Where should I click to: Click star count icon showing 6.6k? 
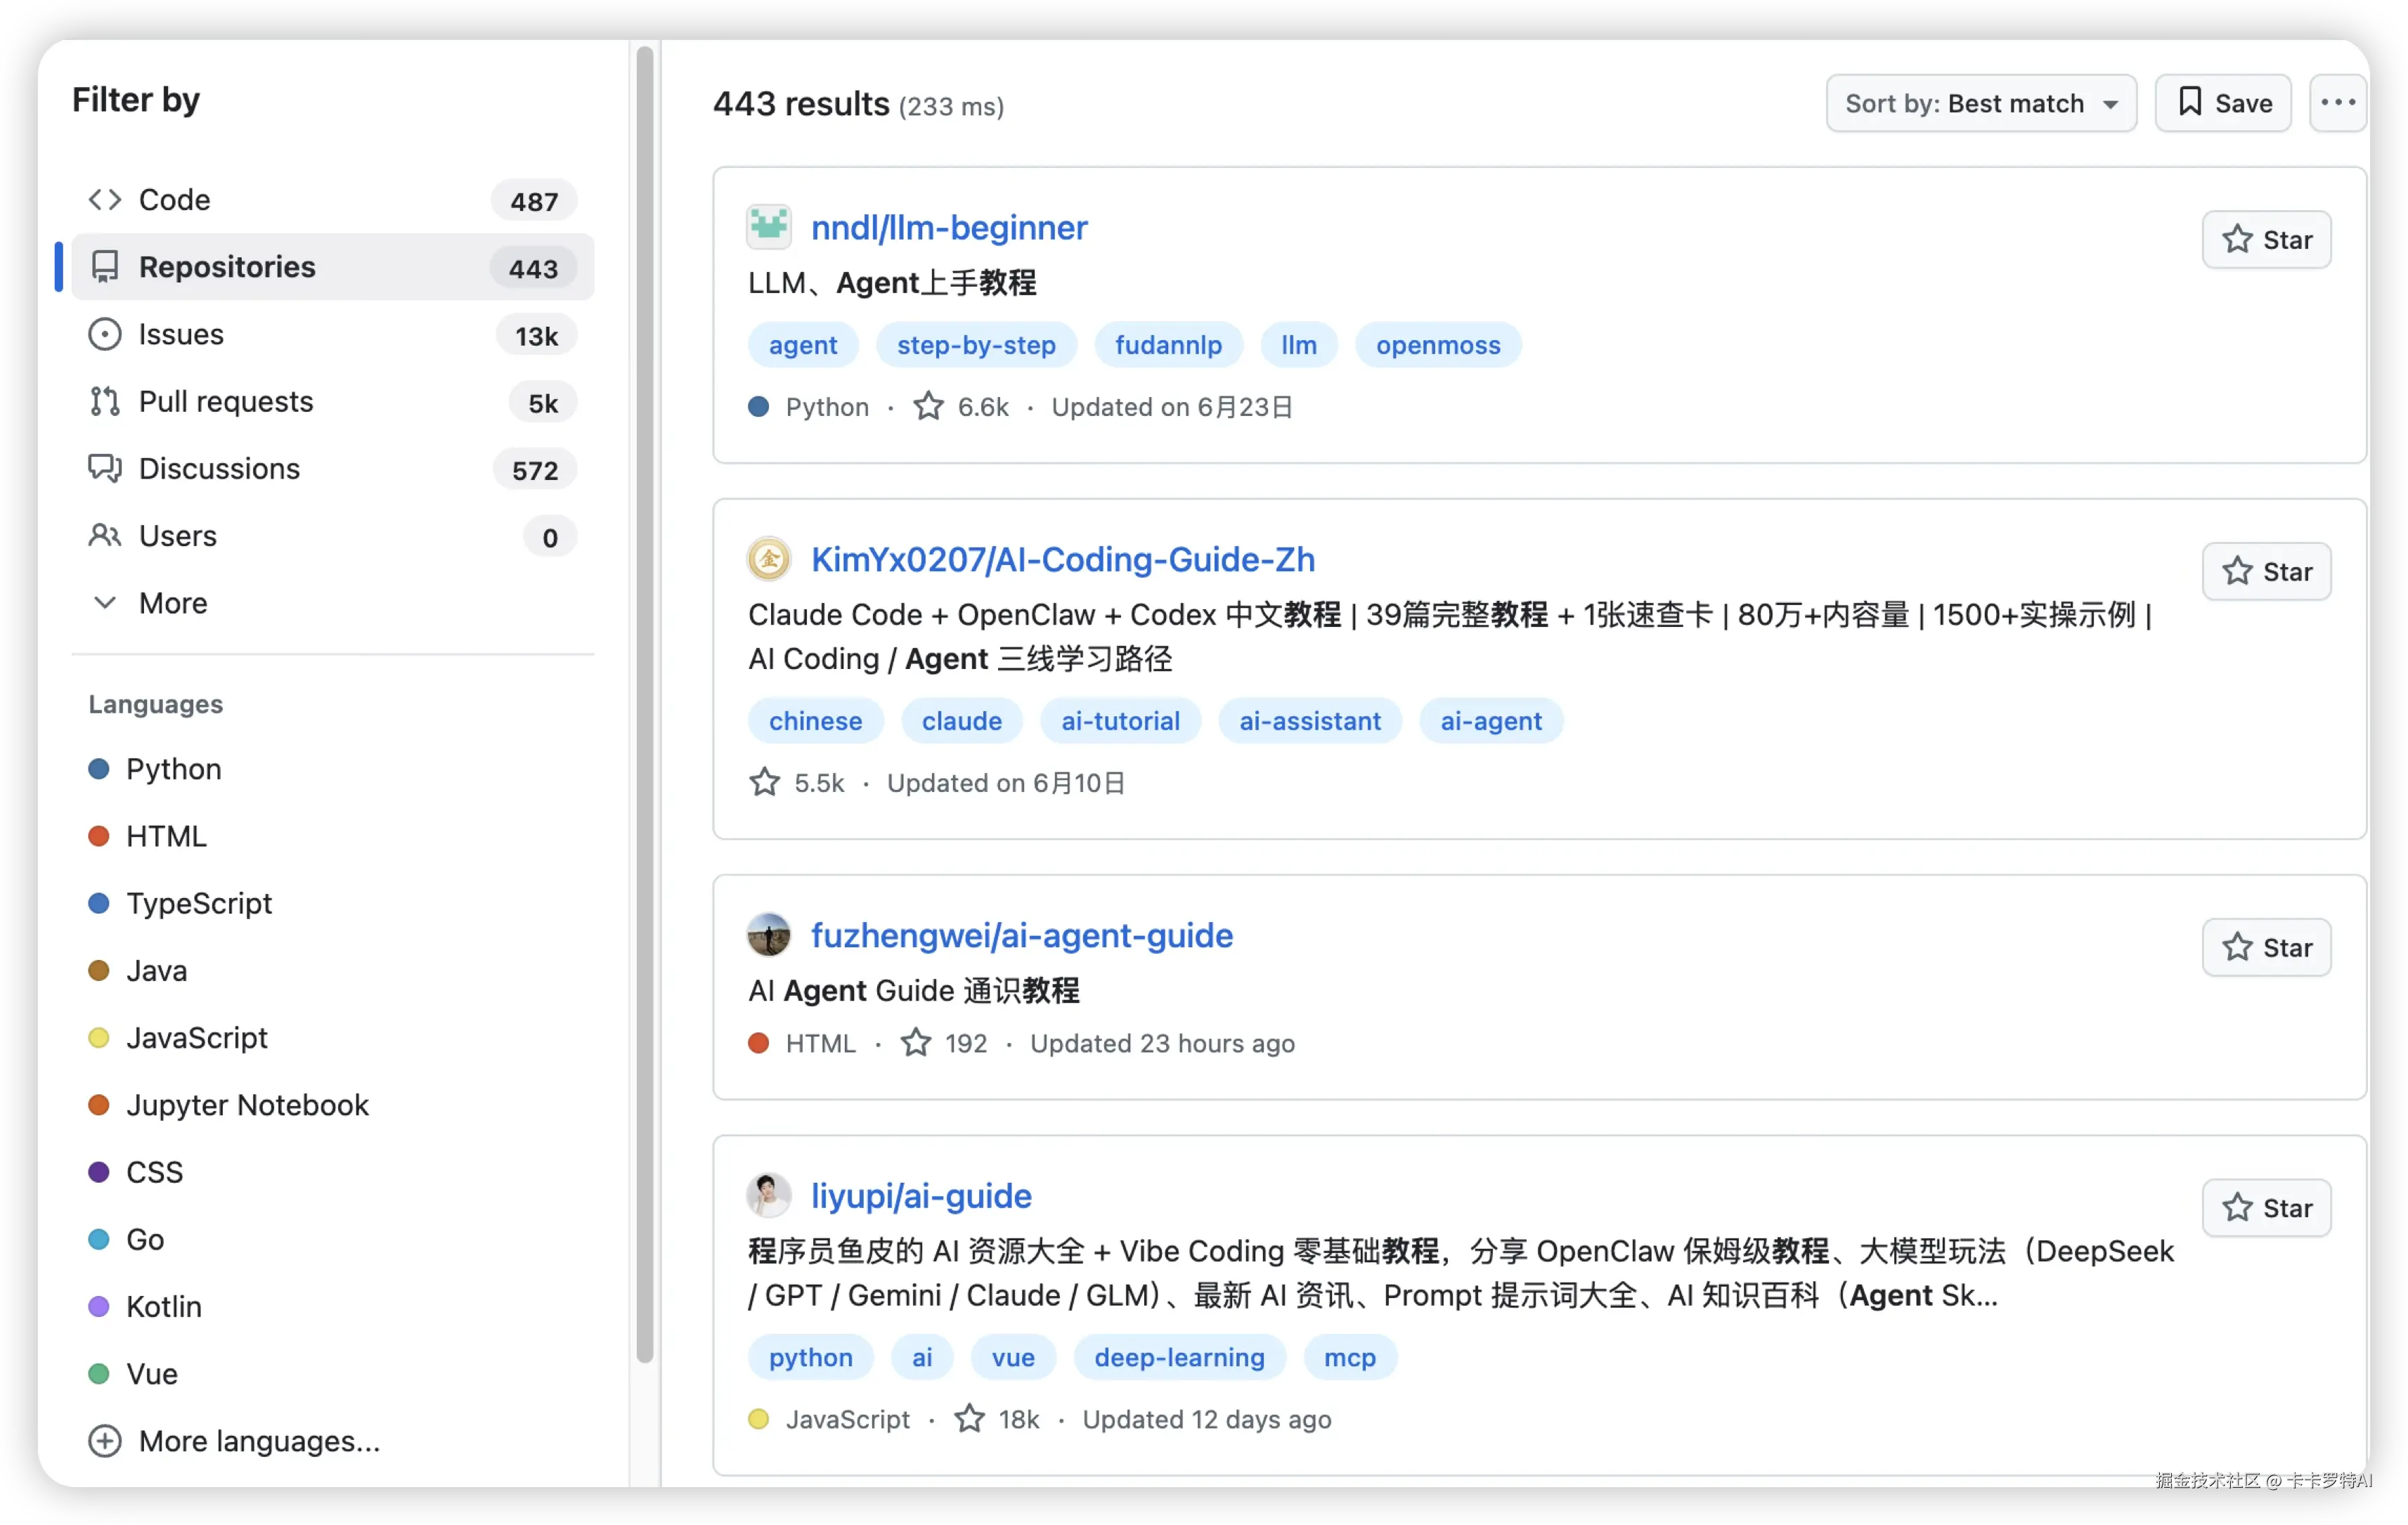[929, 406]
